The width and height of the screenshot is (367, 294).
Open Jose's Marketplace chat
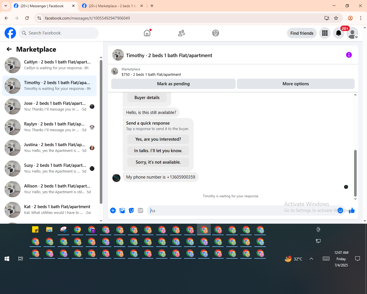pos(49,107)
